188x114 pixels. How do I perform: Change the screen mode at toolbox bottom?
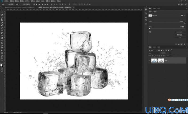point(2,71)
